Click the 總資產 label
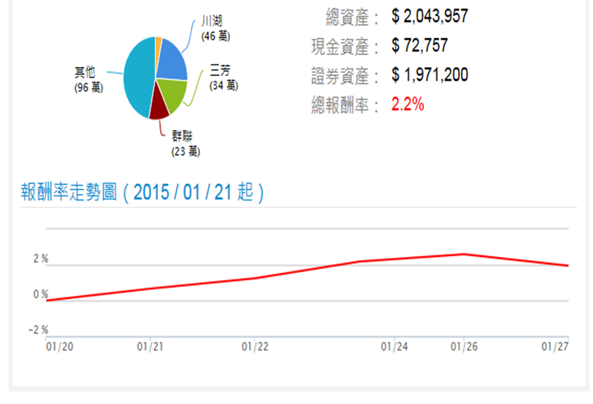This screenshot has width=593, height=404. pos(352,17)
